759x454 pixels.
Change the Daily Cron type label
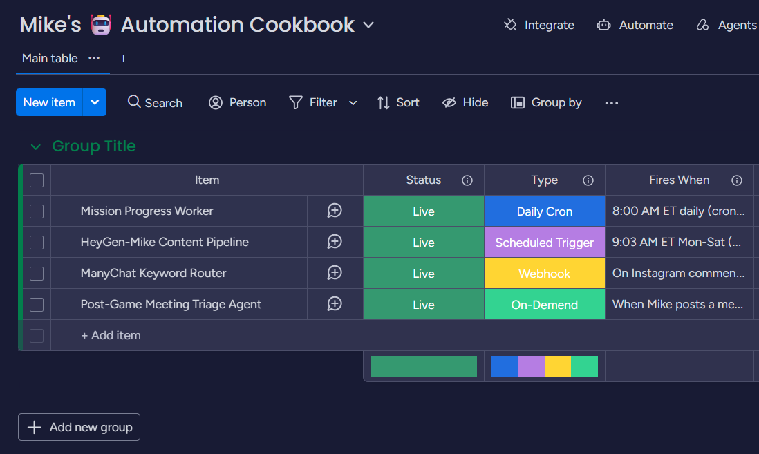pos(545,211)
